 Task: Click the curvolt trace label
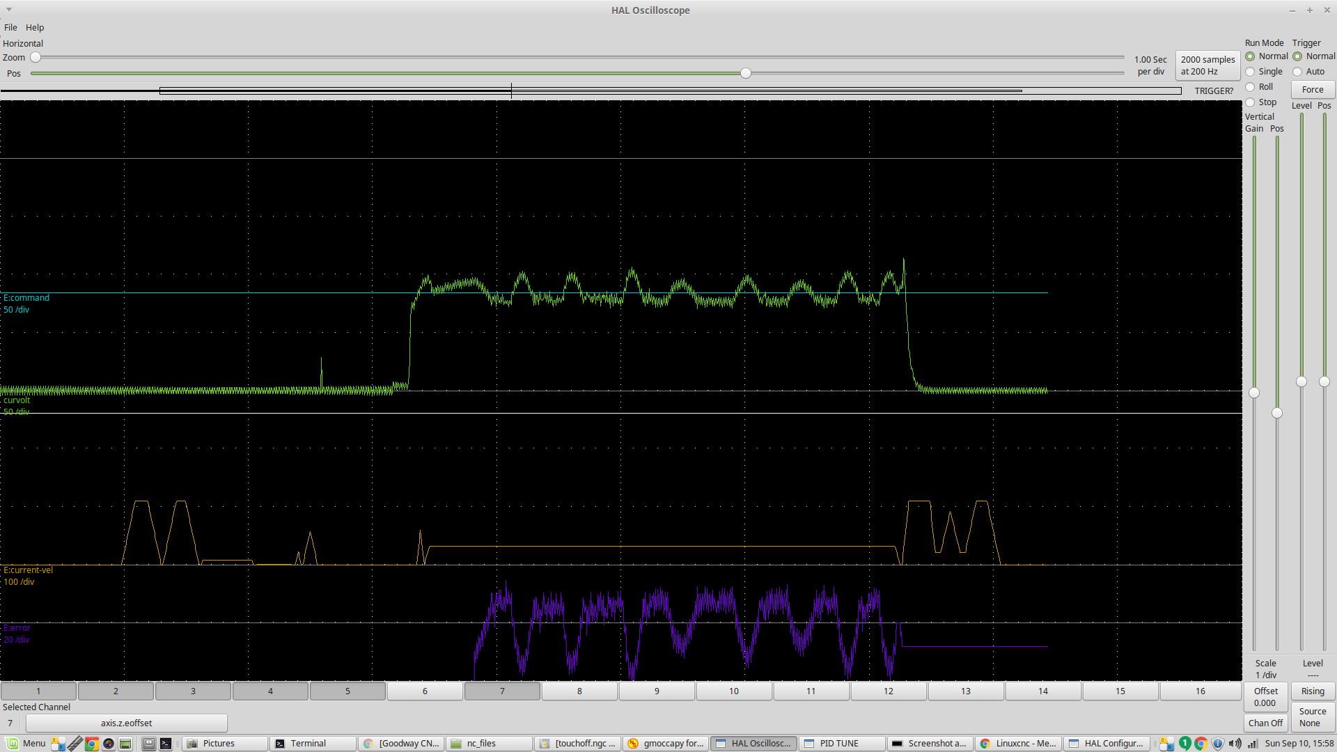pyautogui.click(x=17, y=400)
